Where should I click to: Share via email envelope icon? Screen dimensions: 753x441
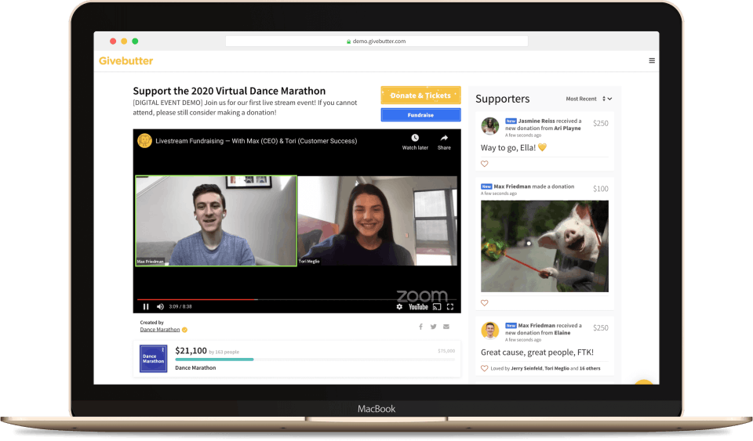click(446, 327)
